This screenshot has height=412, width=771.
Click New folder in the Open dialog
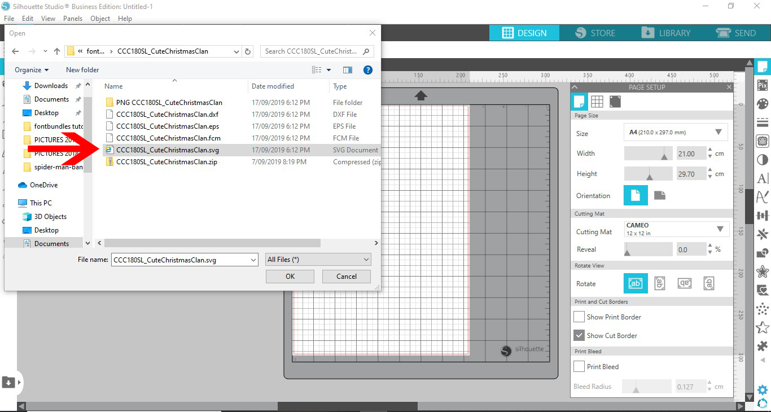[82, 70]
